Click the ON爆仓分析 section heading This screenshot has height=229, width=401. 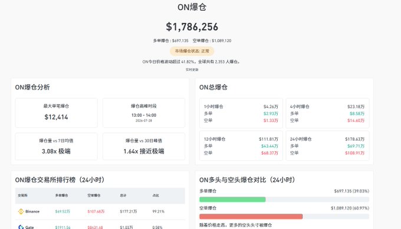[x=32, y=87]
